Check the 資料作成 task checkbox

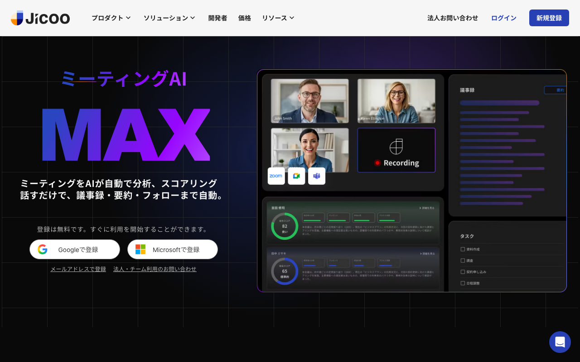[x=463, y=249]
